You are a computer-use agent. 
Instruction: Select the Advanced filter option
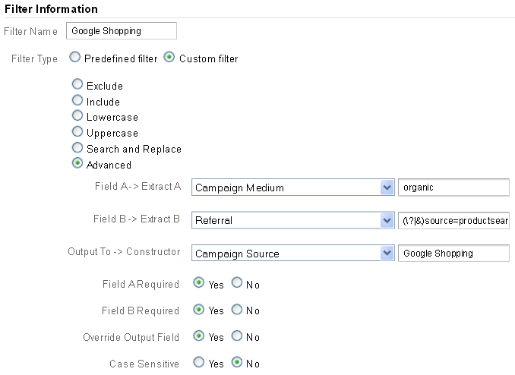coord(77,164)
